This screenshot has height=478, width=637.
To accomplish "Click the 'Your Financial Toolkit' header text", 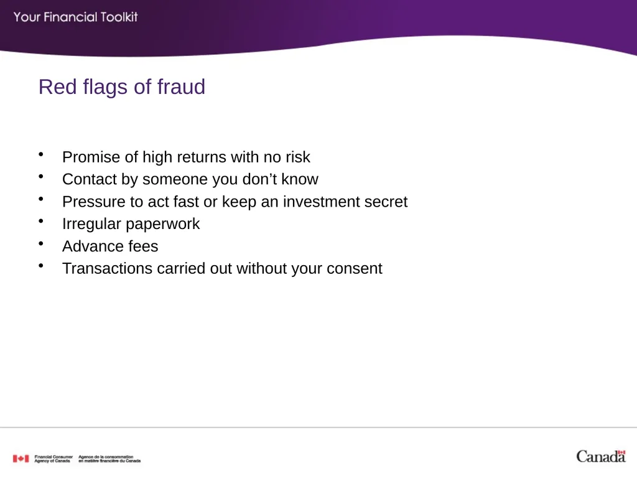I will 75,17.
